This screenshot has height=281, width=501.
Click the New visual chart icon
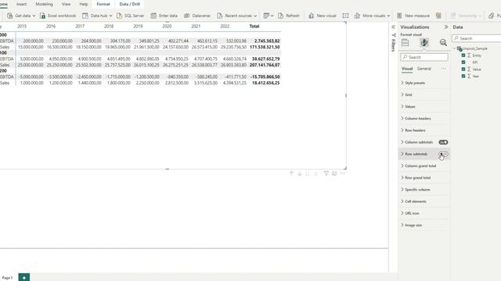point(312,16)
